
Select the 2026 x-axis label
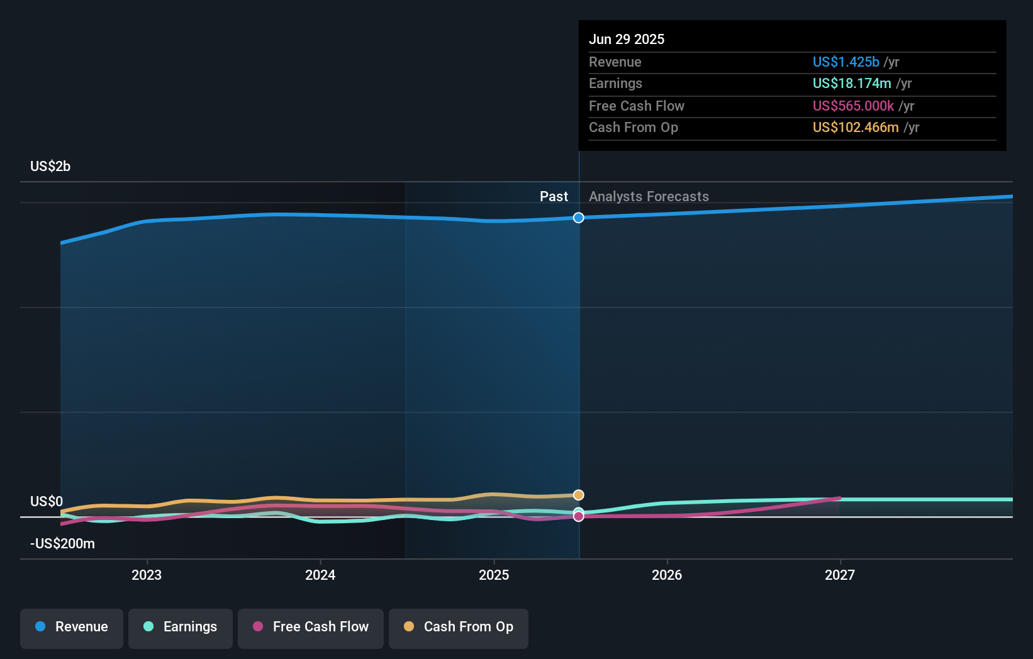click(667, 575)
